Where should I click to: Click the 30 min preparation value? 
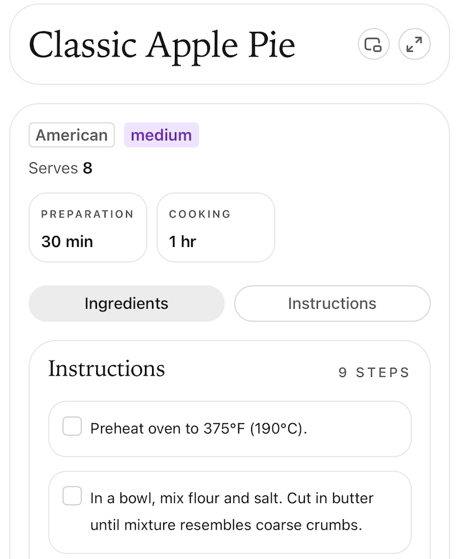pos(67,242)
